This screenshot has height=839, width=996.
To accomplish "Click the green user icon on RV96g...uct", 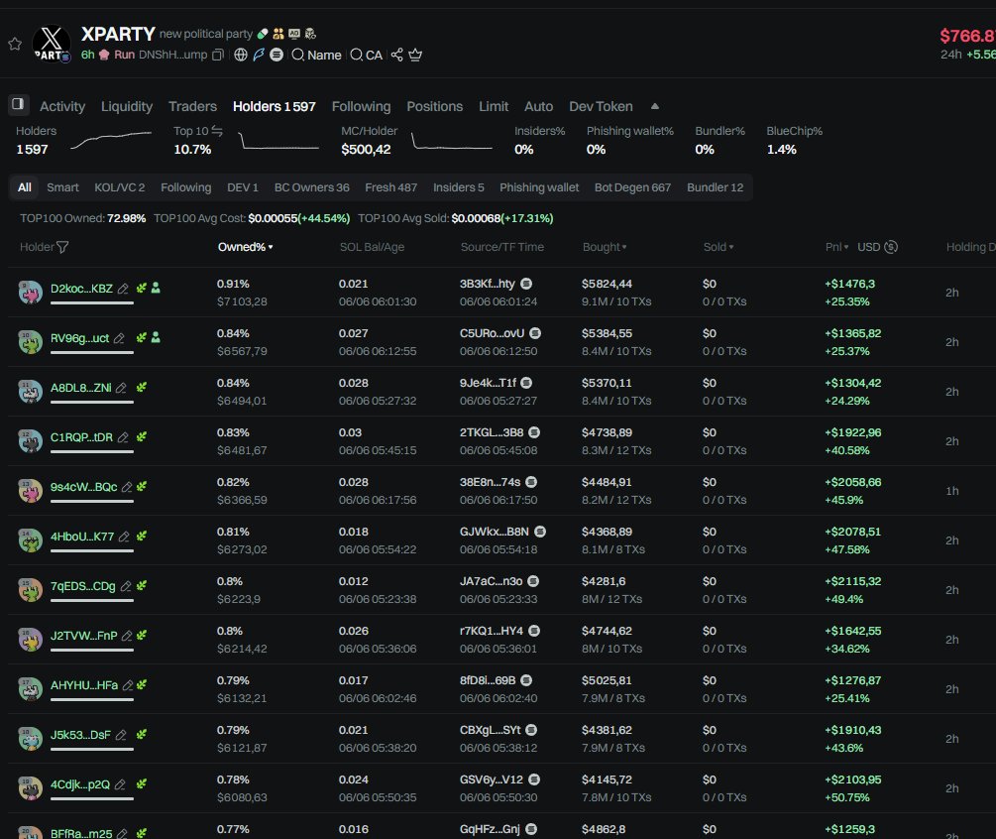I will pos(156,337).
